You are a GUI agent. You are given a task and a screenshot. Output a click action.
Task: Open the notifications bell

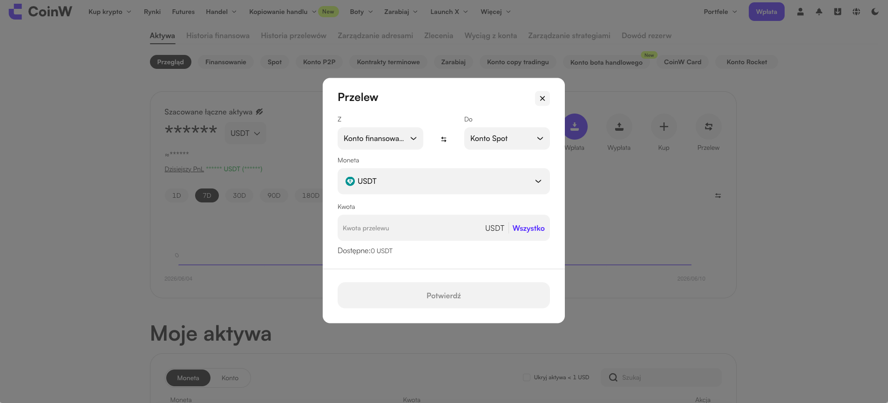coord(819,12)
